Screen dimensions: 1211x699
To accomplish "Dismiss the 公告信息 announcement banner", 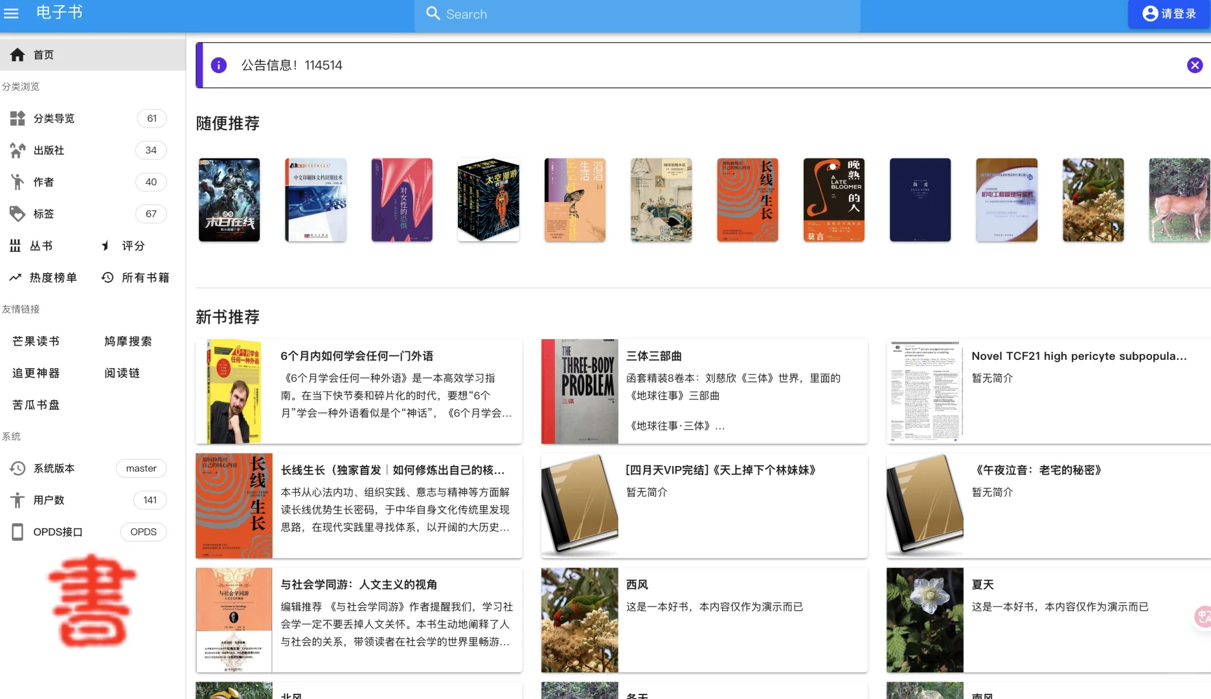I will click(x=1195, y=65).
